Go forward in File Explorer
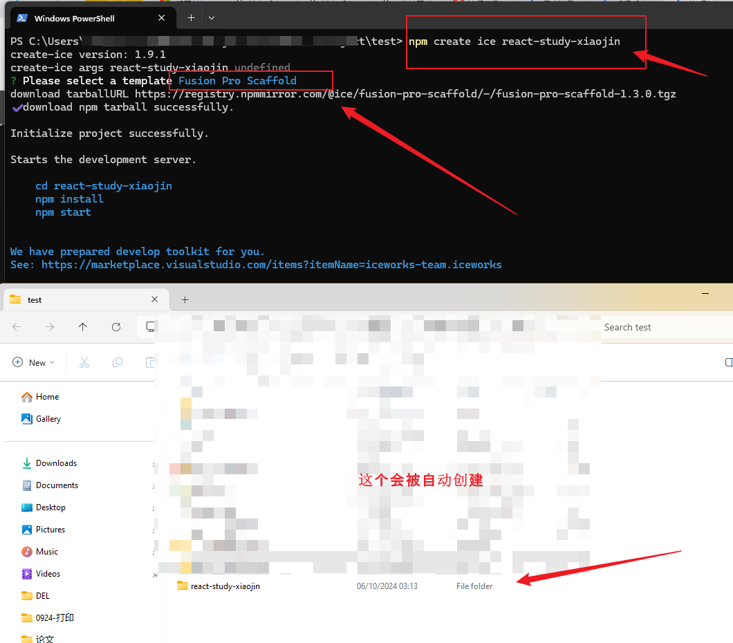This screenshot has height=643, width=733. [x=50, y=326]
